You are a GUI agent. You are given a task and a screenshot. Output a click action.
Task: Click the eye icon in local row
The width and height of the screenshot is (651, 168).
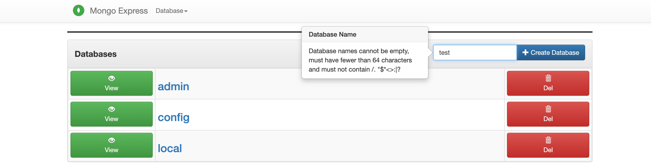[111, 140]
